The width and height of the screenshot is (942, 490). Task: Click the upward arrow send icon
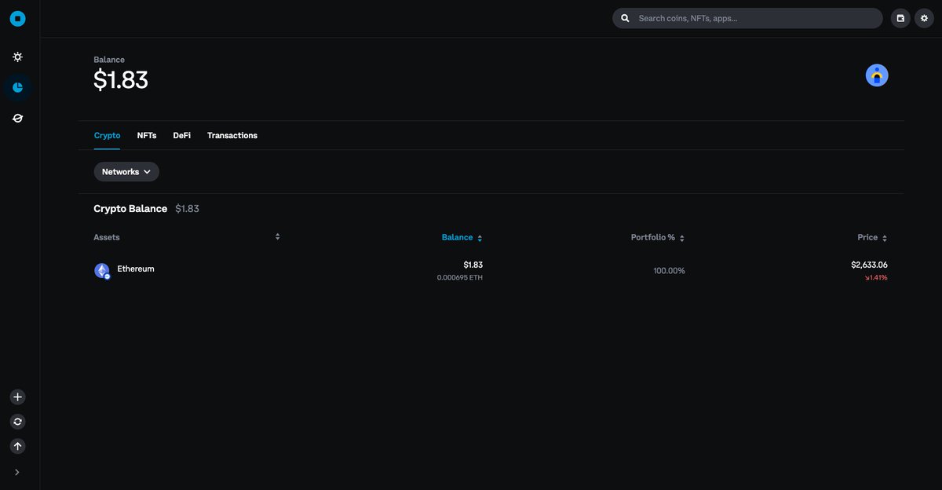18,446
